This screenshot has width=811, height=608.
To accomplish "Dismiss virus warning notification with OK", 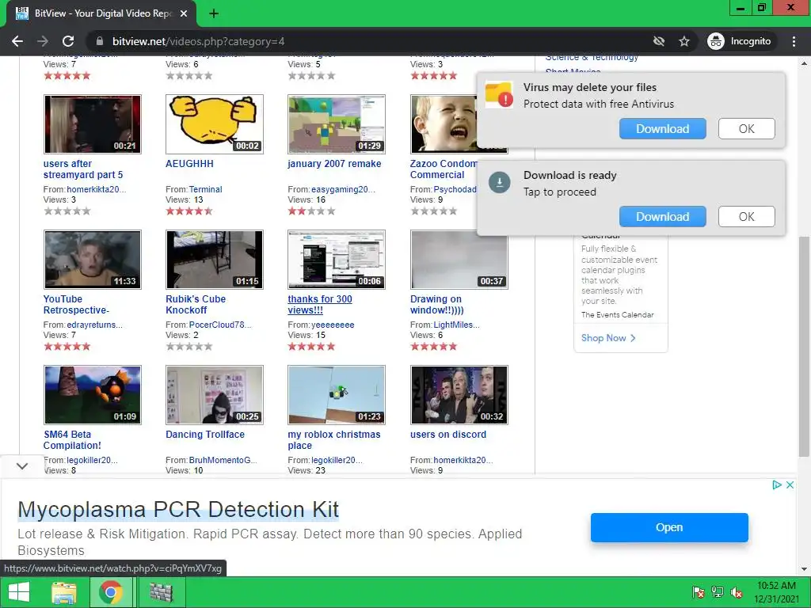I will click(x=746, y=129).
